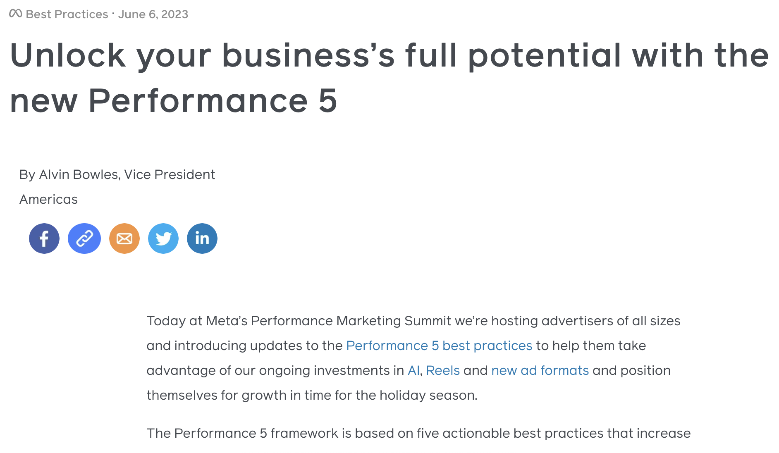Screen dimensions: 779x453
Task: Click the paragraph starting Today at Meta's
Action: pos(413,358)
